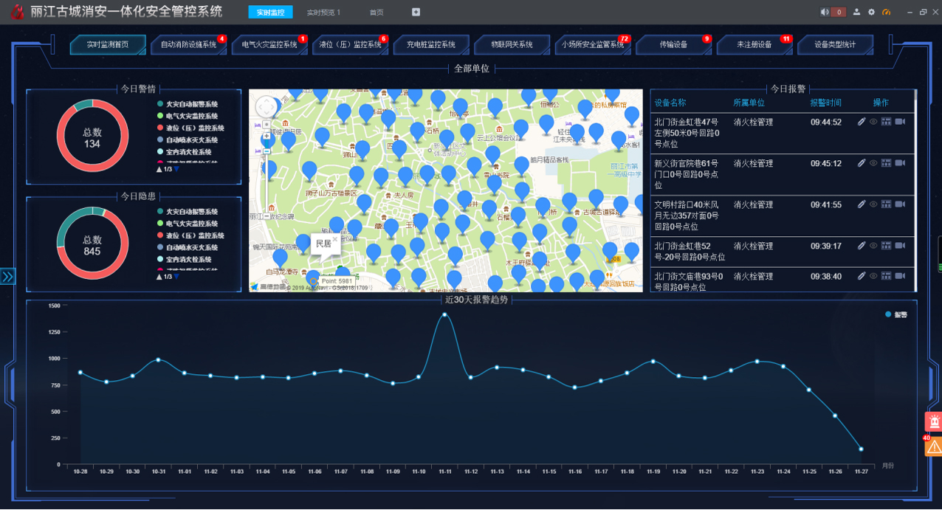Open 自动消防设施系统 navigation tab
942x510 pixels.
(189, 45)
